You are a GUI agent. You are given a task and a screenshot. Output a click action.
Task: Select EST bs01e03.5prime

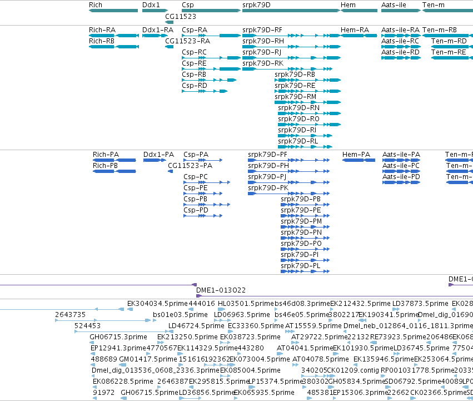pyautogui.click(x=180, y=315)
